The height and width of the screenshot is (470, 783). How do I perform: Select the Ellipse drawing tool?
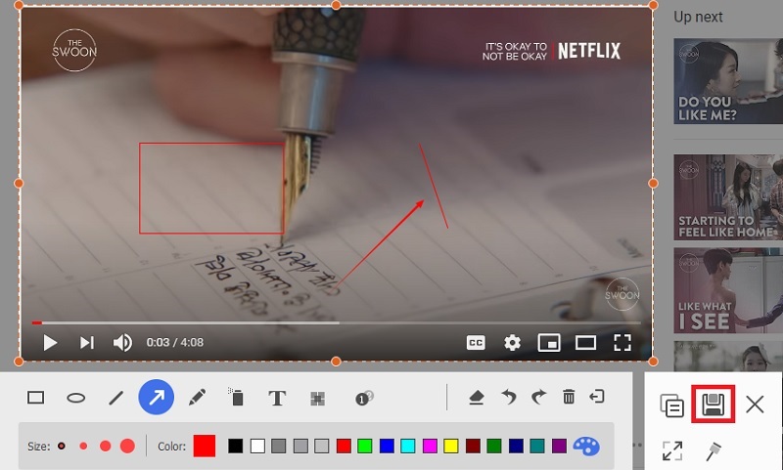[x=75, y=398]
